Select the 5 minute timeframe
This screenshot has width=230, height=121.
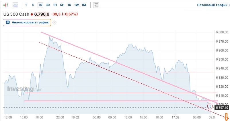point(33,5)
